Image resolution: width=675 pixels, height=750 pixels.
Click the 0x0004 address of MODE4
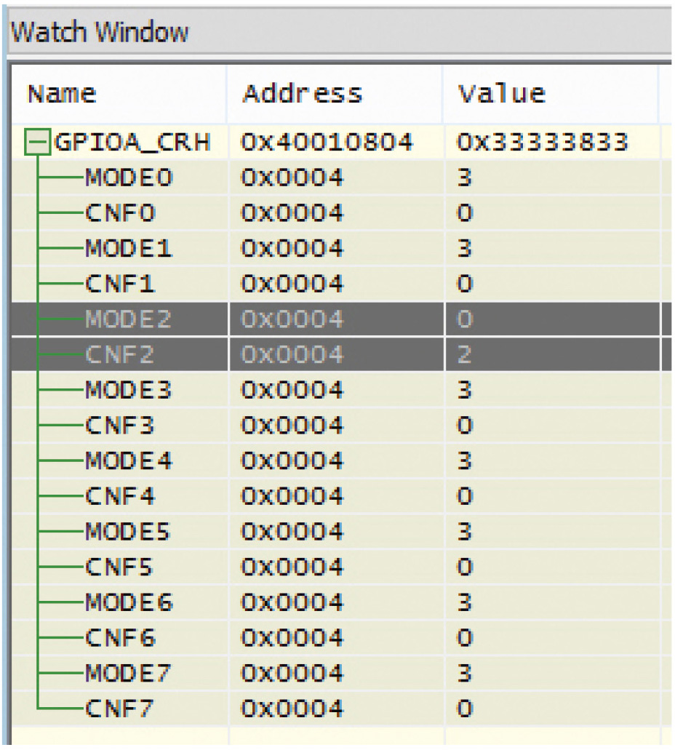[x=292, y=460]
